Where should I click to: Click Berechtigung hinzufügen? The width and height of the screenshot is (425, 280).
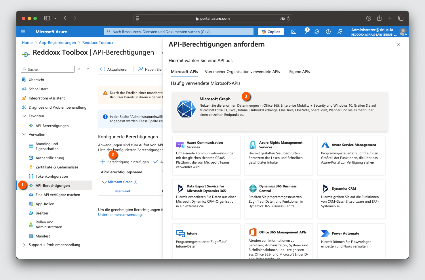pyautogui.click(x=125, y=162)
